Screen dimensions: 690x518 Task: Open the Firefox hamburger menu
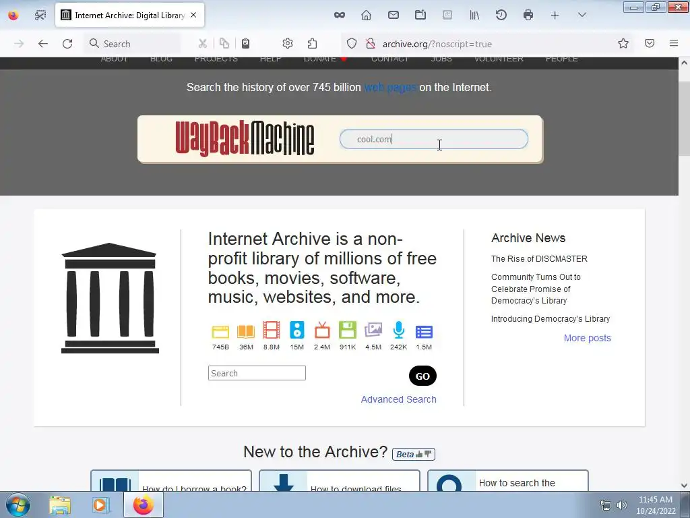point(674,43)
